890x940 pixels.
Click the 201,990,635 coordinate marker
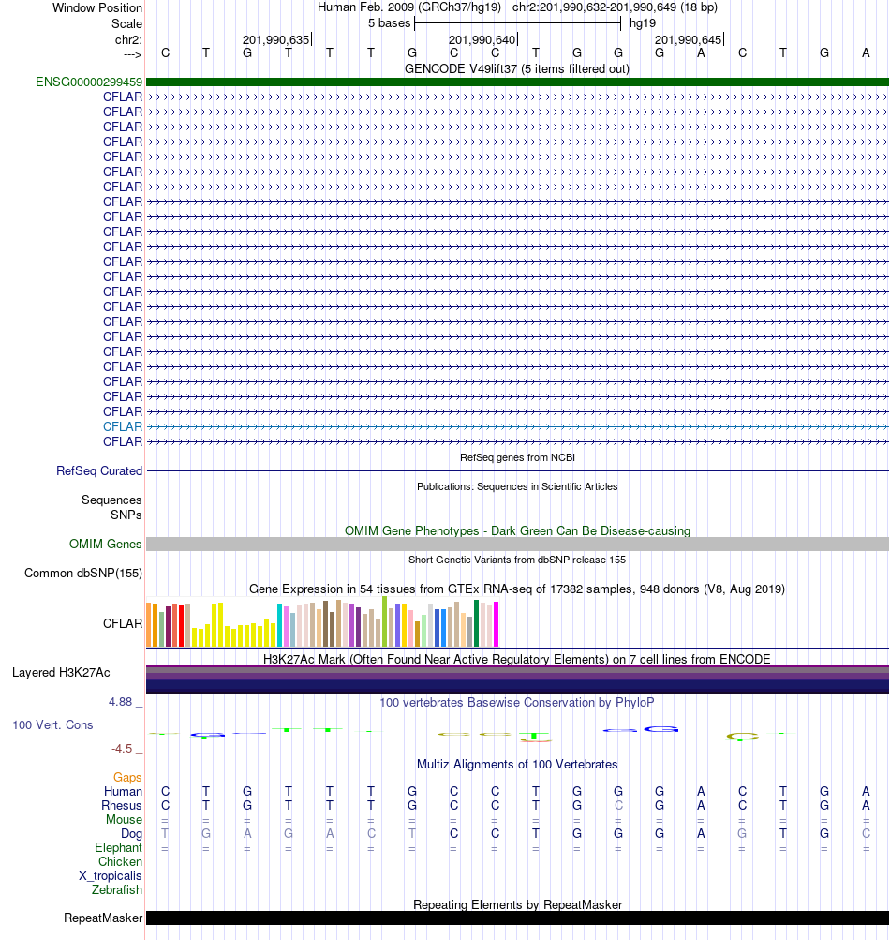[x=275, y=39]
